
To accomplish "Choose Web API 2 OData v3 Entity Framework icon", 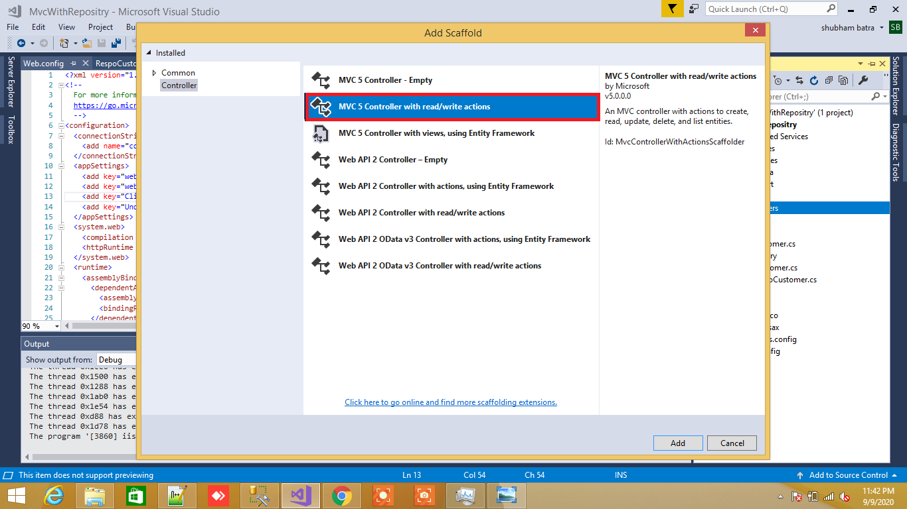I will click(321, 239).
